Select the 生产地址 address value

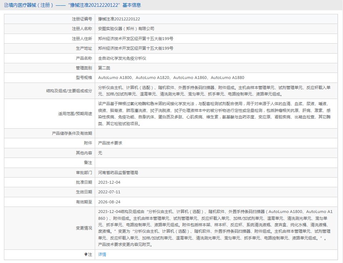coord(136,48)
